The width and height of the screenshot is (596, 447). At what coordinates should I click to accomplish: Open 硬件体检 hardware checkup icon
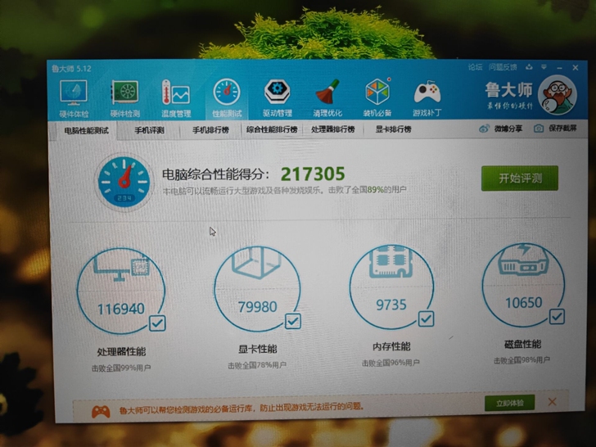coord(74,93)
